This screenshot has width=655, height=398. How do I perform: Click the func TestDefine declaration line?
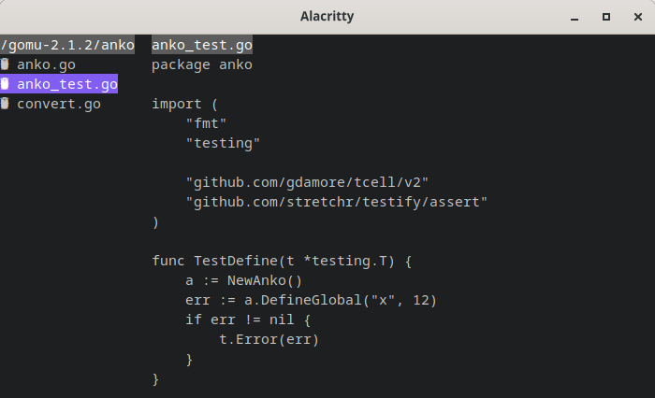(x=282, y=262)
